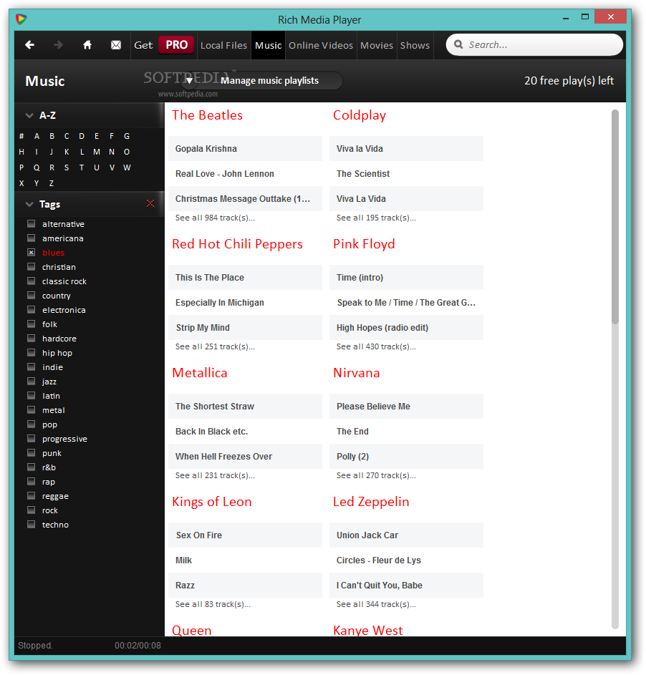Filter artists by letter Q
646x675 pixels.
tap(37, 167)
